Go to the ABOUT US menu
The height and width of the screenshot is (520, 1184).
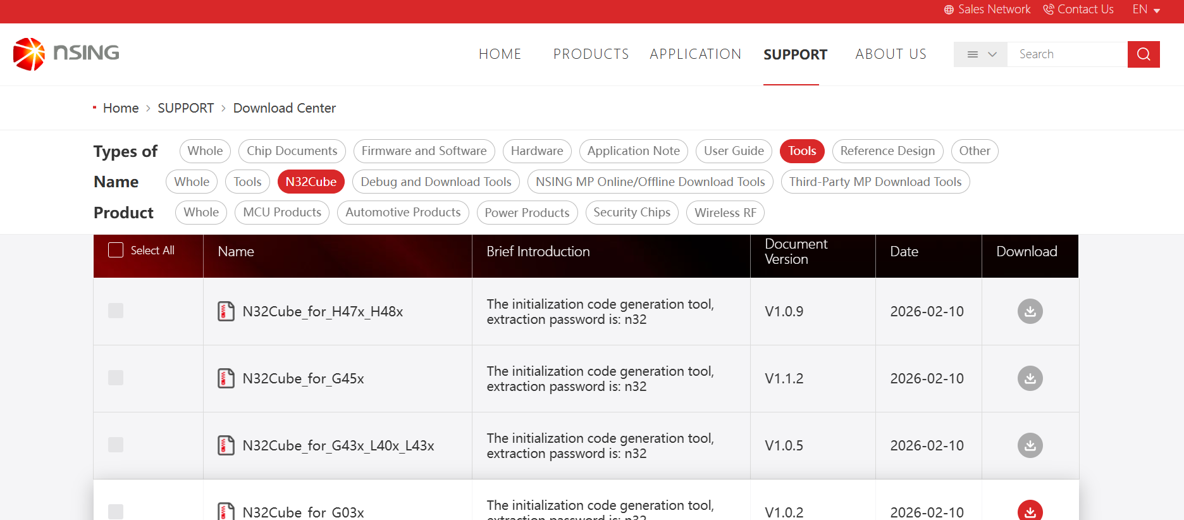tap(891, 54)
